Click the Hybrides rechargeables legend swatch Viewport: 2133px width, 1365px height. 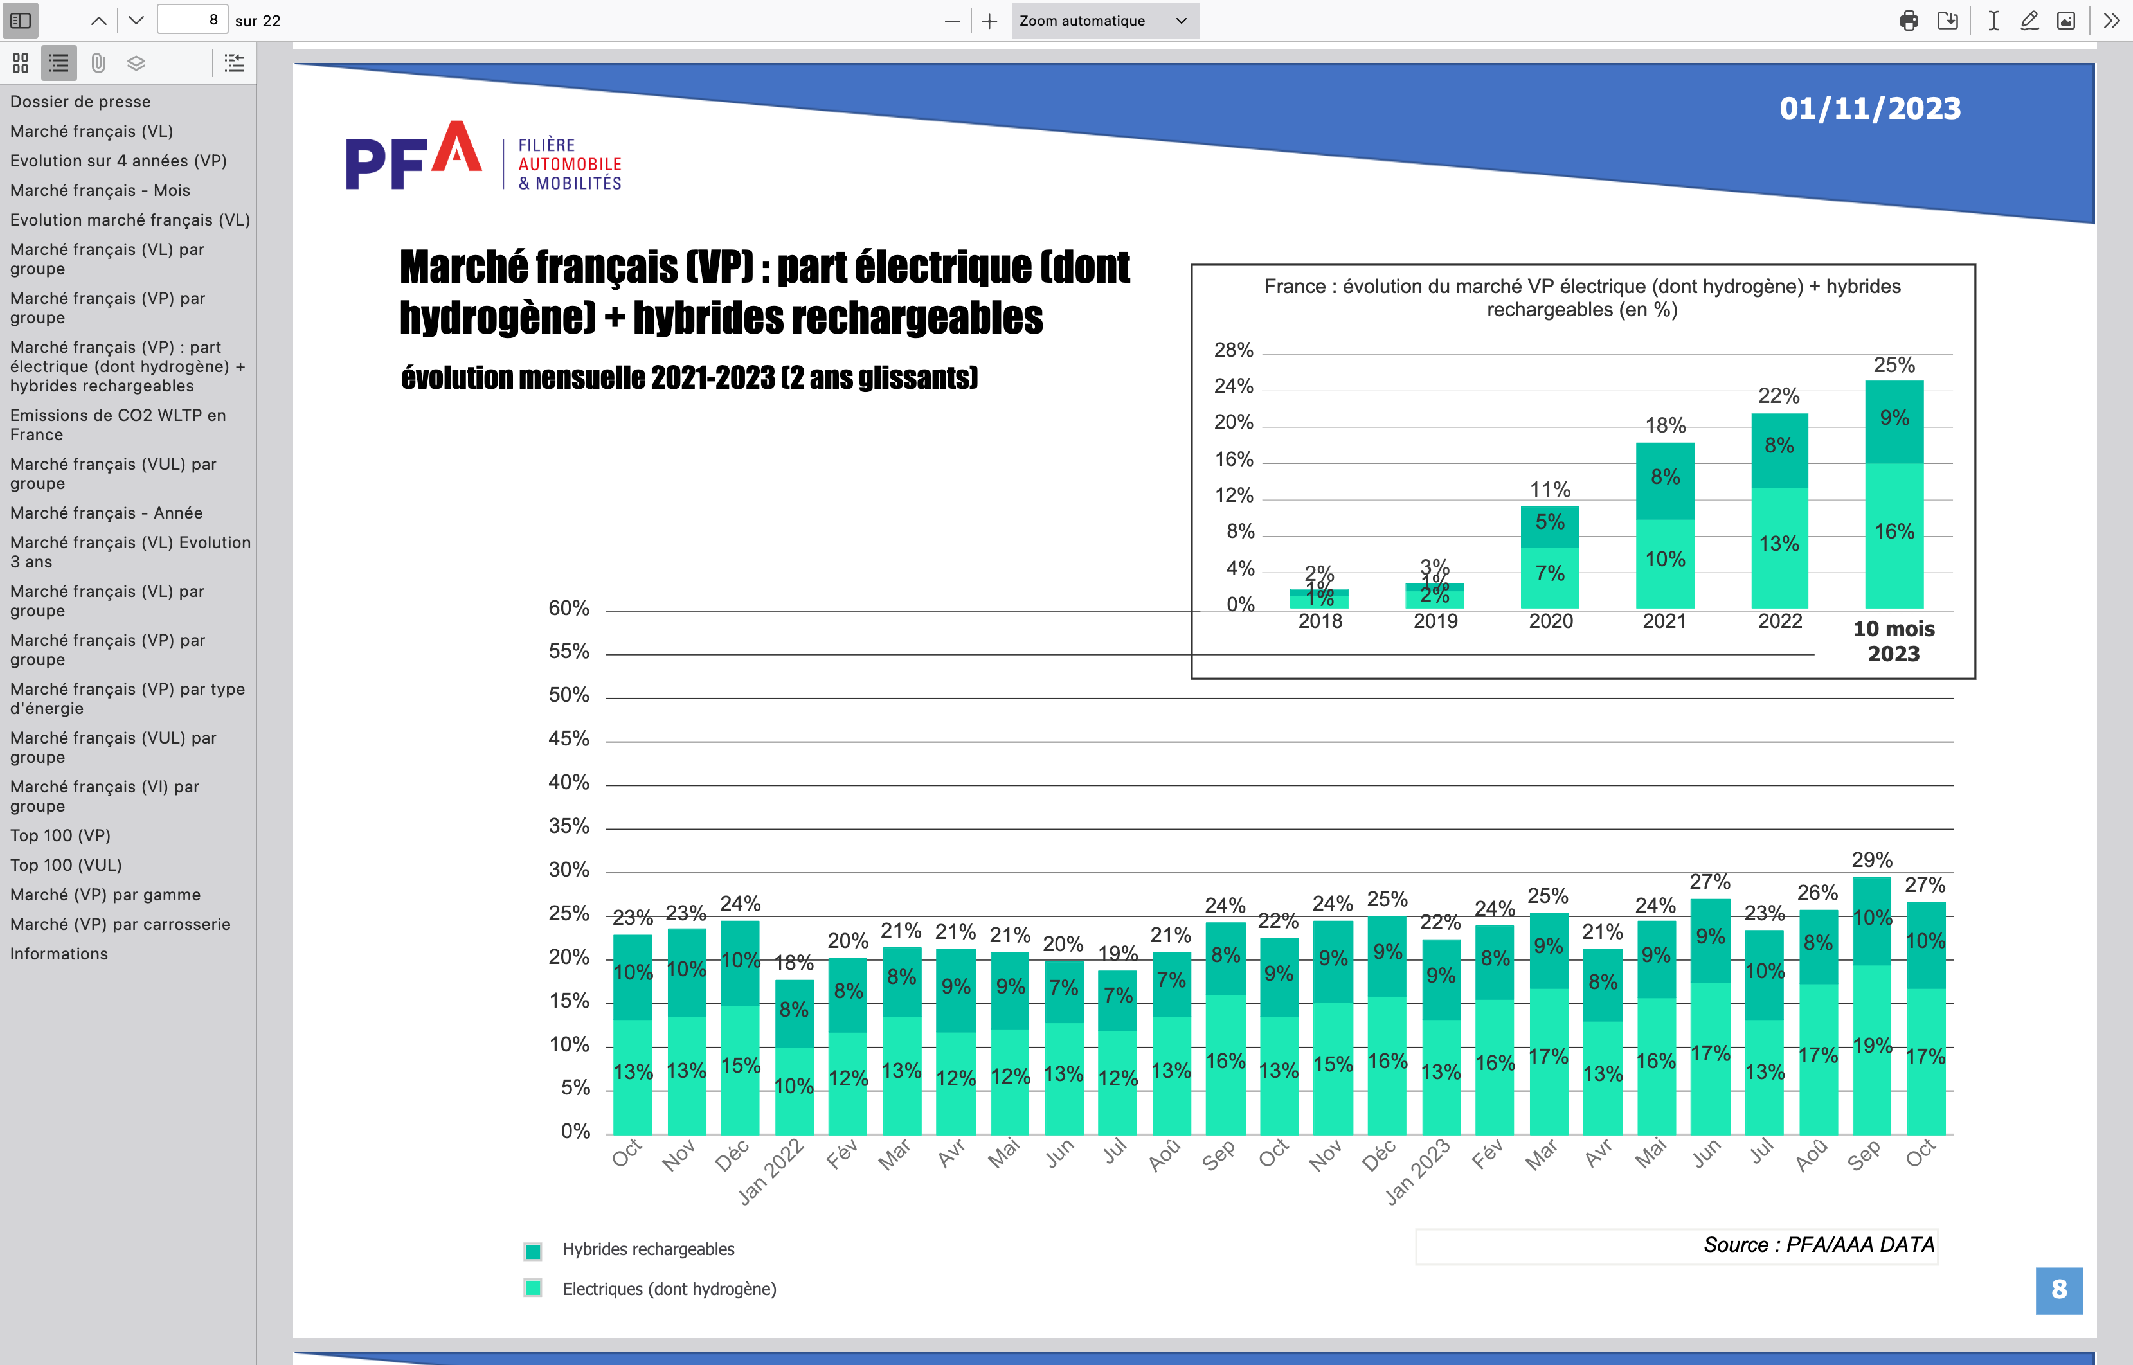[x=533, y=1251]
